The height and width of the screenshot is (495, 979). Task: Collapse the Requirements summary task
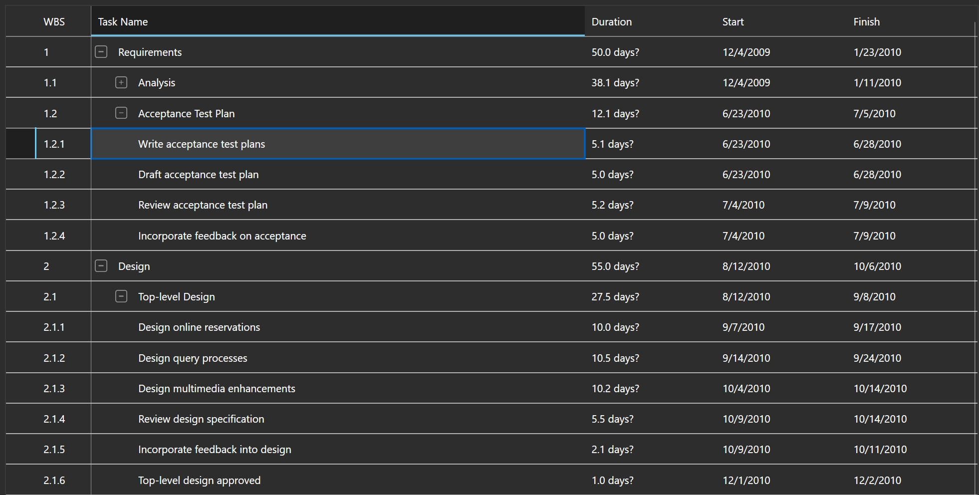click(x=101, y=51)
